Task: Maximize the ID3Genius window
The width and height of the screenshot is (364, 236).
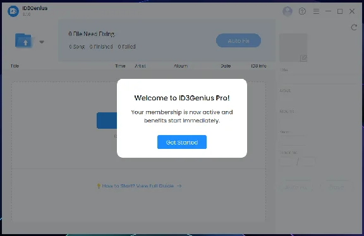Action: [340, 11]
